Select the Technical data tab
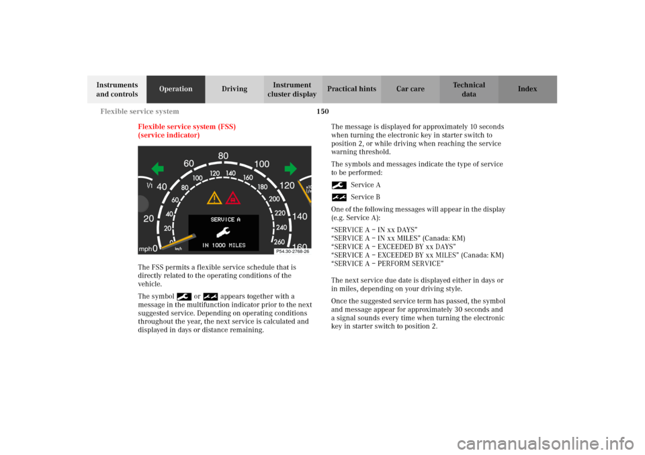 [469, 89]
